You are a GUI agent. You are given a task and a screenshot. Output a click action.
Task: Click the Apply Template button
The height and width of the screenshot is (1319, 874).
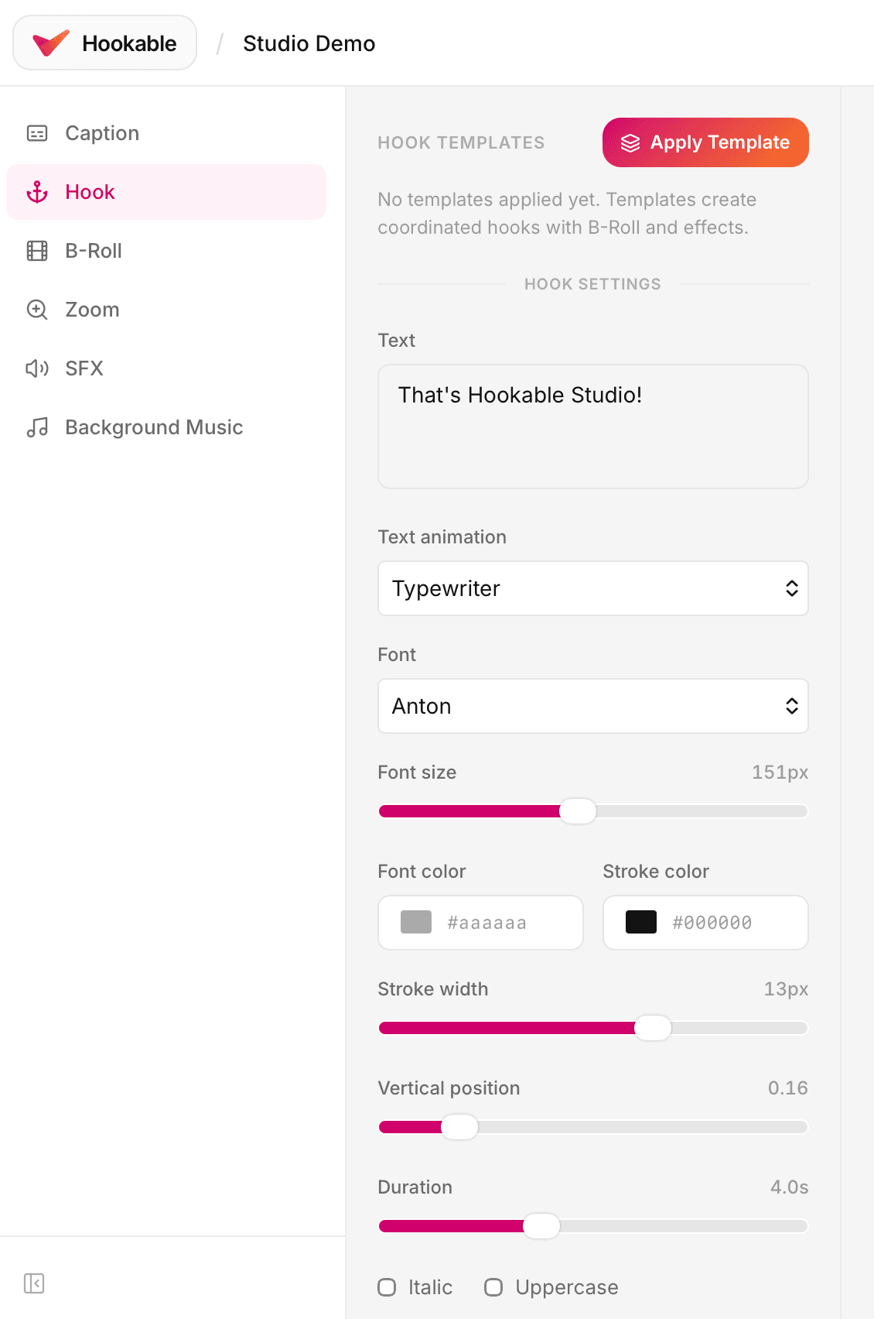[x=705, y=142]
